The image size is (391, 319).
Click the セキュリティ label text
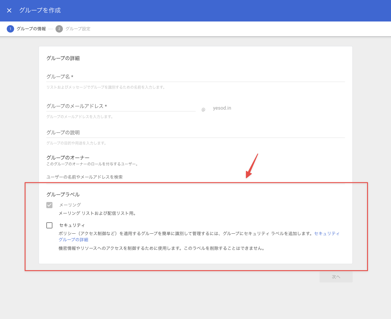tap(72, 225)
